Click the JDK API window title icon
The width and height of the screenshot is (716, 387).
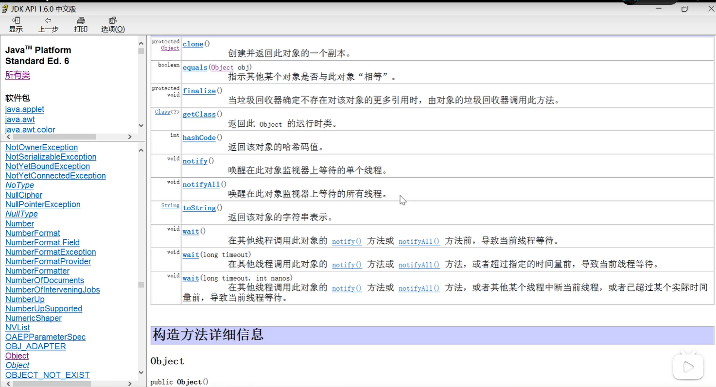coord(5,9)
